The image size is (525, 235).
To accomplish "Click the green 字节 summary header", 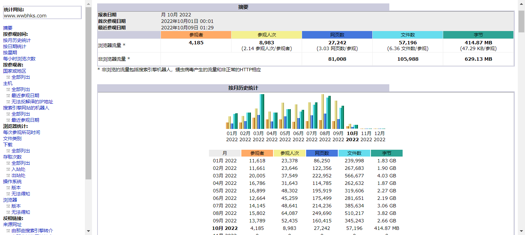I will (x=478, y=35).
